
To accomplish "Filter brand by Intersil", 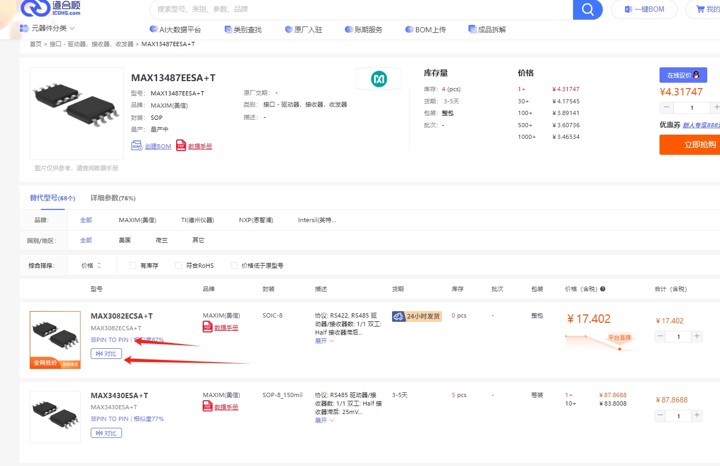I will (x=317, y=220).
